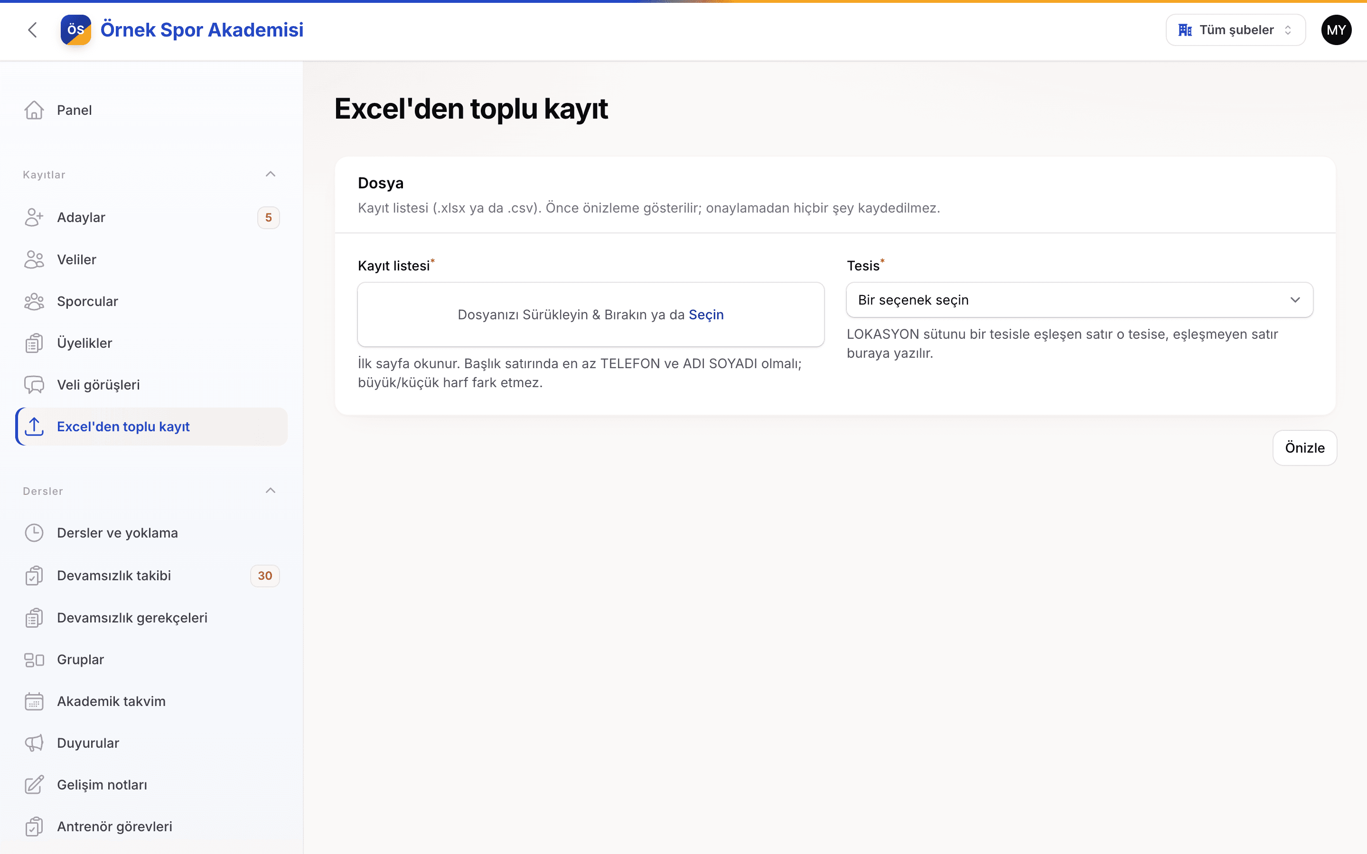
Task: Go to Duyurular in the sidebar
Action: [151, 743]
